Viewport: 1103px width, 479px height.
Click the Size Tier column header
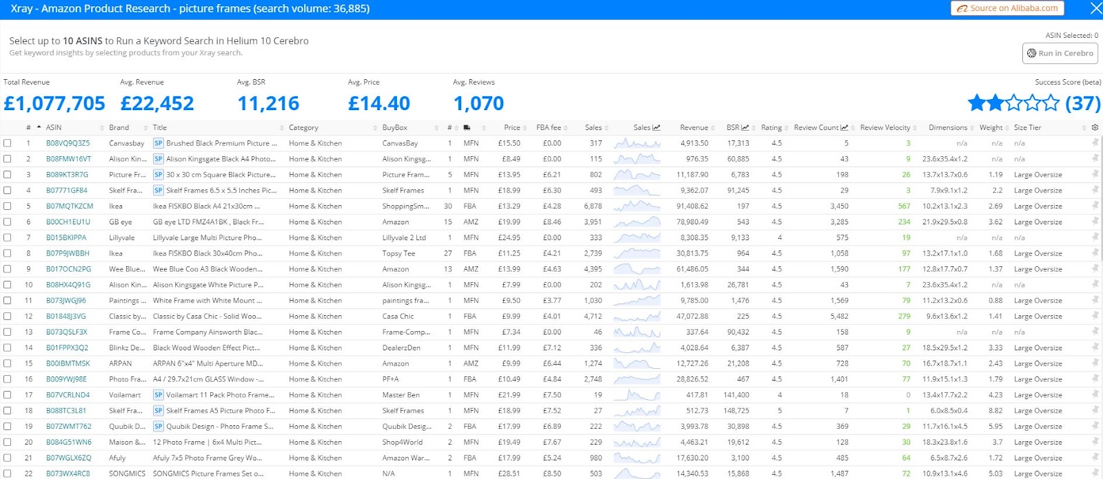[x=1027, y=127]
